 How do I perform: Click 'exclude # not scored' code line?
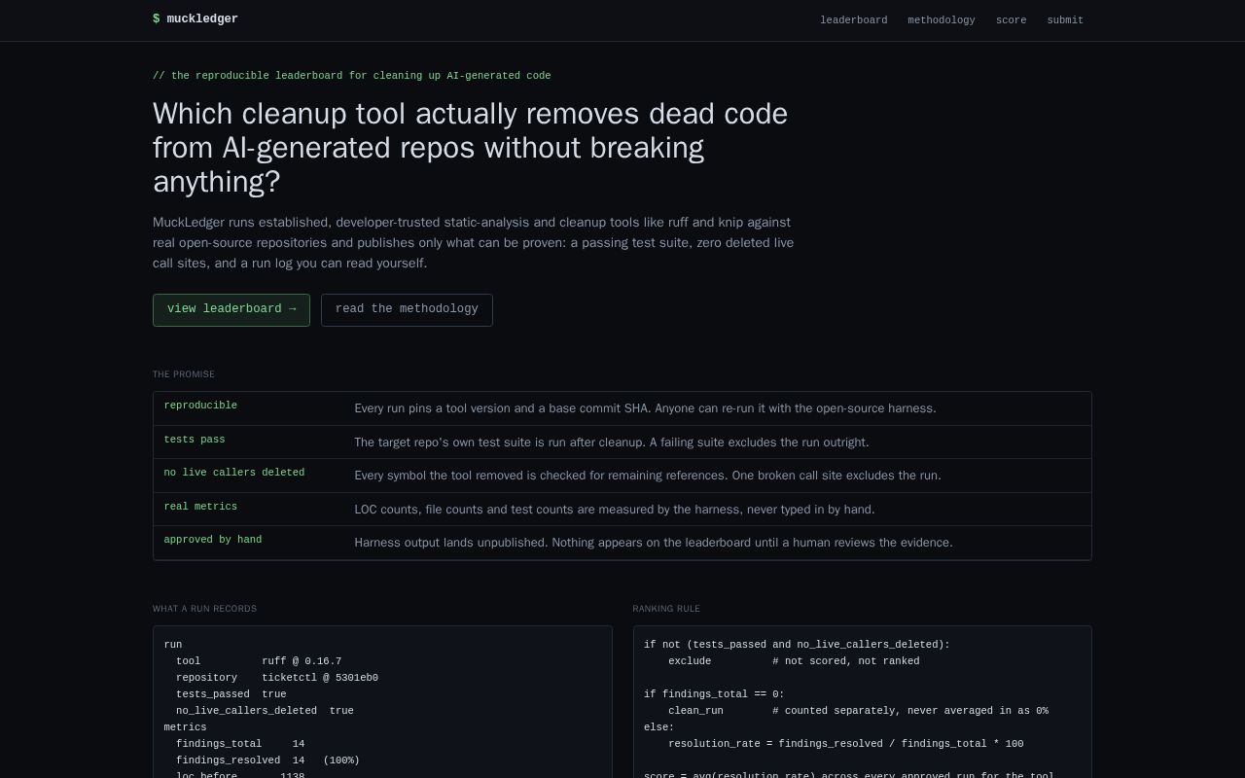tap(794, 661)
